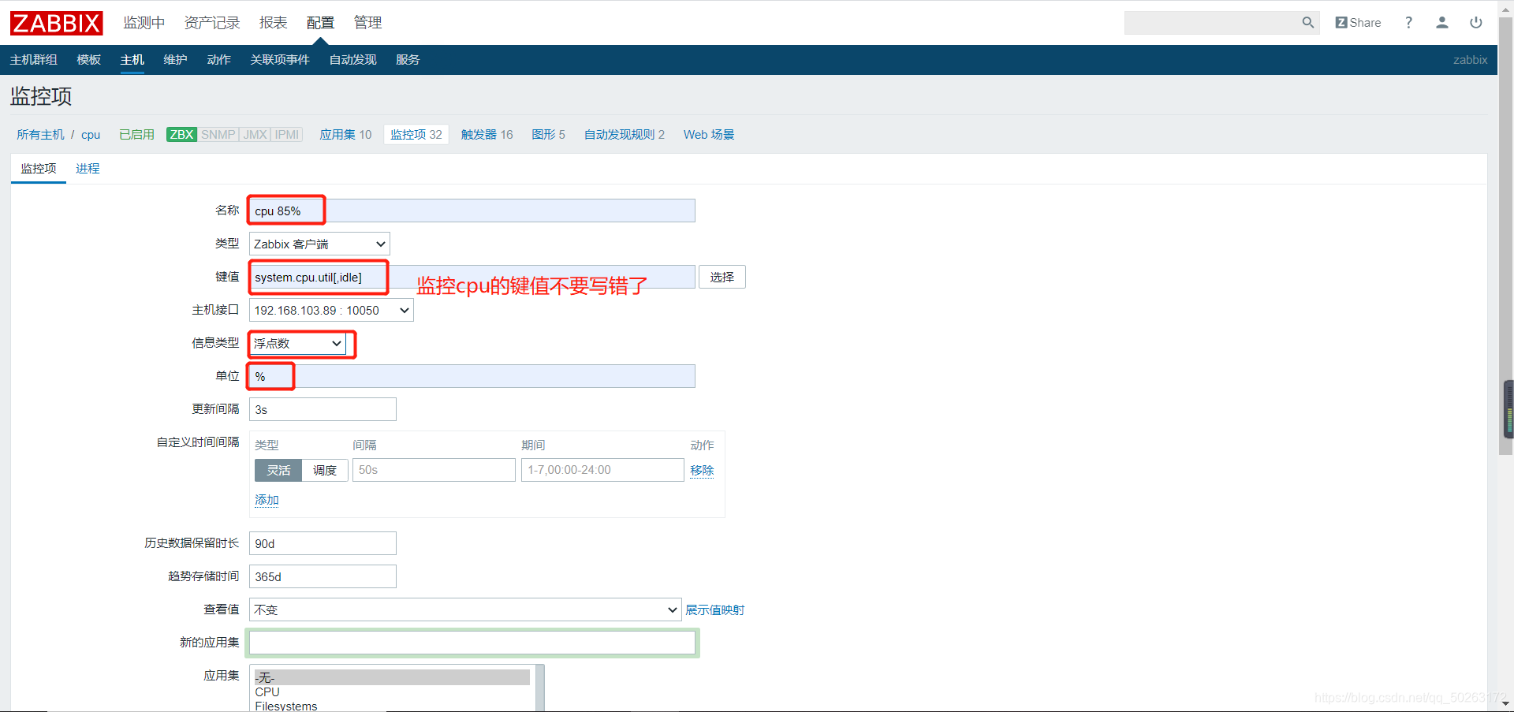The height and width of the screenshot is (712, 1514).
Task: Open 触发器 16 link
Action: click(x=487, y=135)
